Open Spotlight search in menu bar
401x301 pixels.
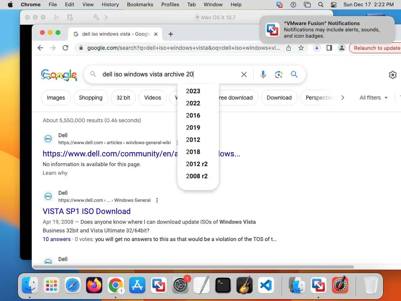pos(320,5)
